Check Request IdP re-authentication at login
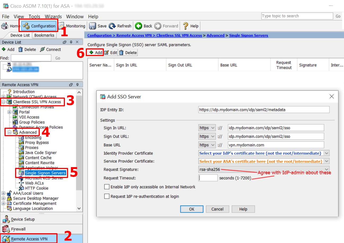 click(107, 196)
